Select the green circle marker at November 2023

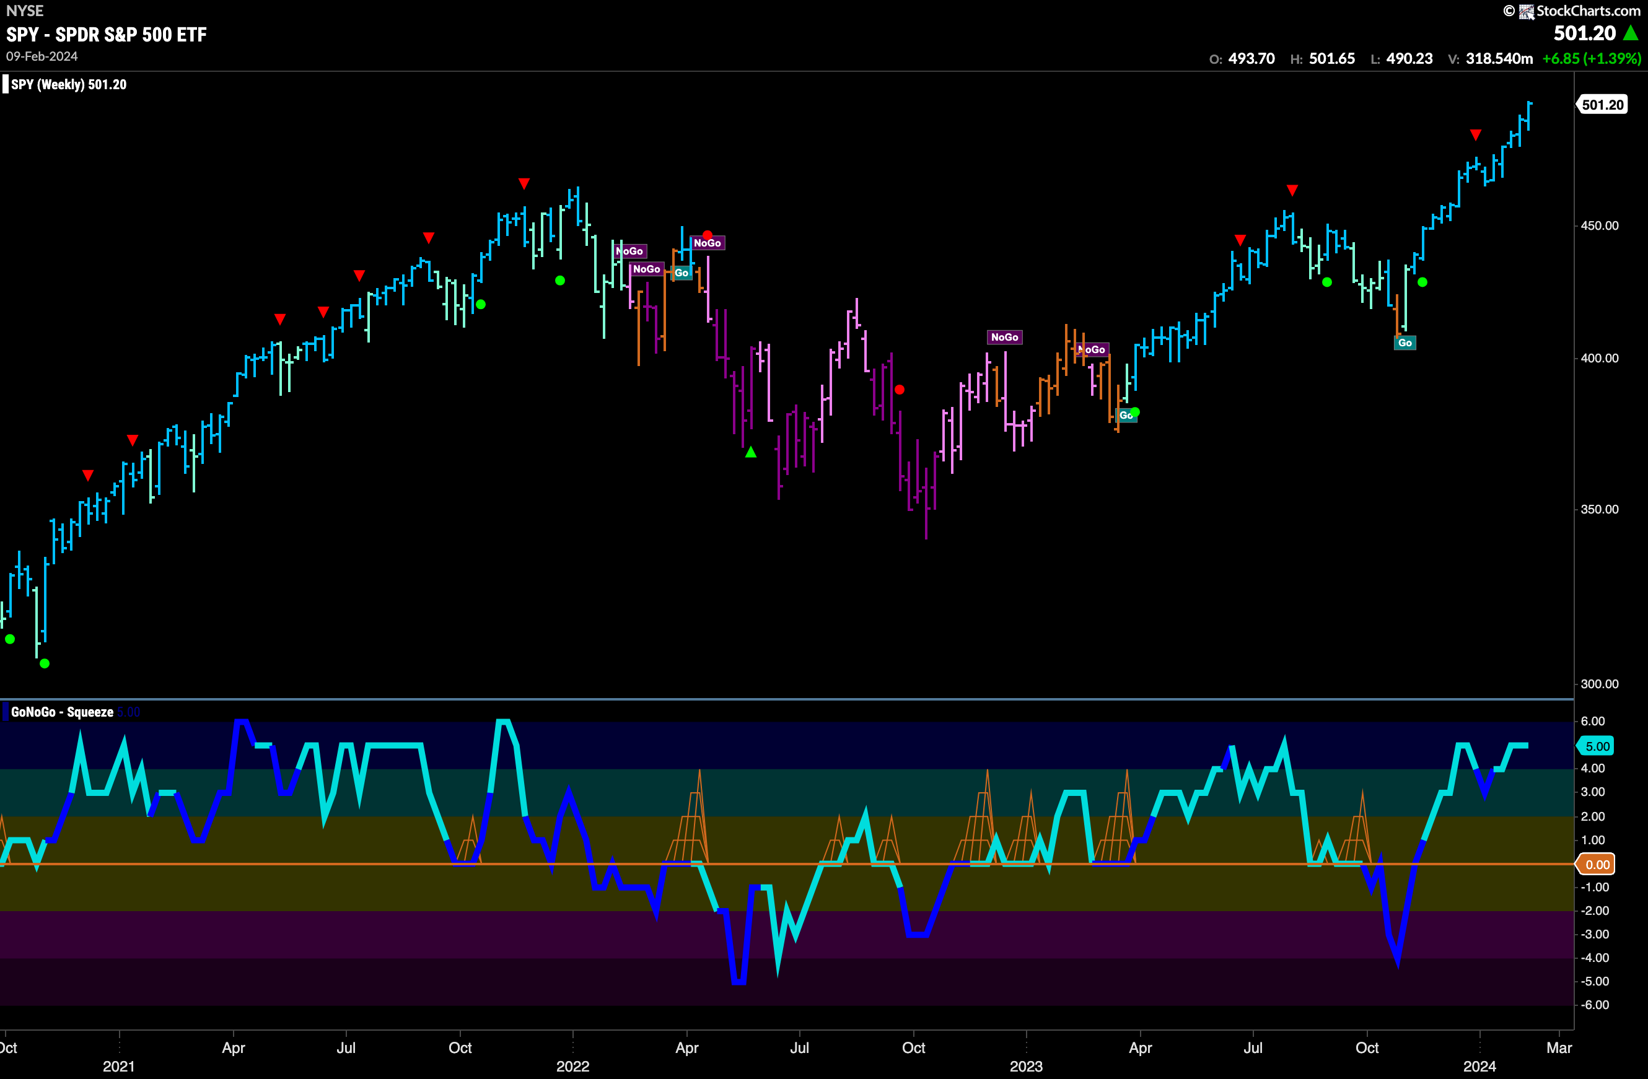click(x=1422, y=282)
